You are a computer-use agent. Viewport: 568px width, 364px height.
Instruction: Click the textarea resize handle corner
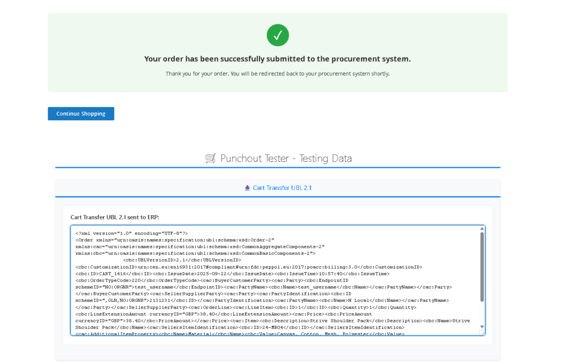482,333
